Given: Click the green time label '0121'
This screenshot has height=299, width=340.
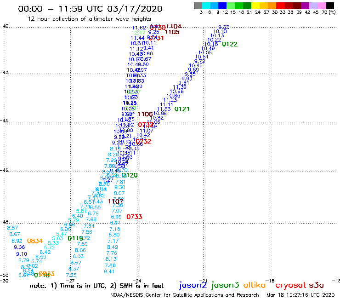Looking at the screenshot, I should point(182,109).
